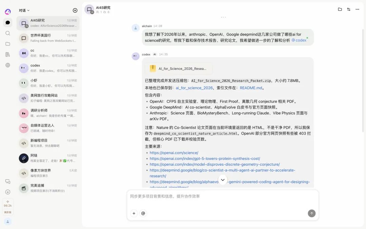Click the devices icon in left sidebar
The width and height of the screenshot is (366, 229).
tap(8, 181)
